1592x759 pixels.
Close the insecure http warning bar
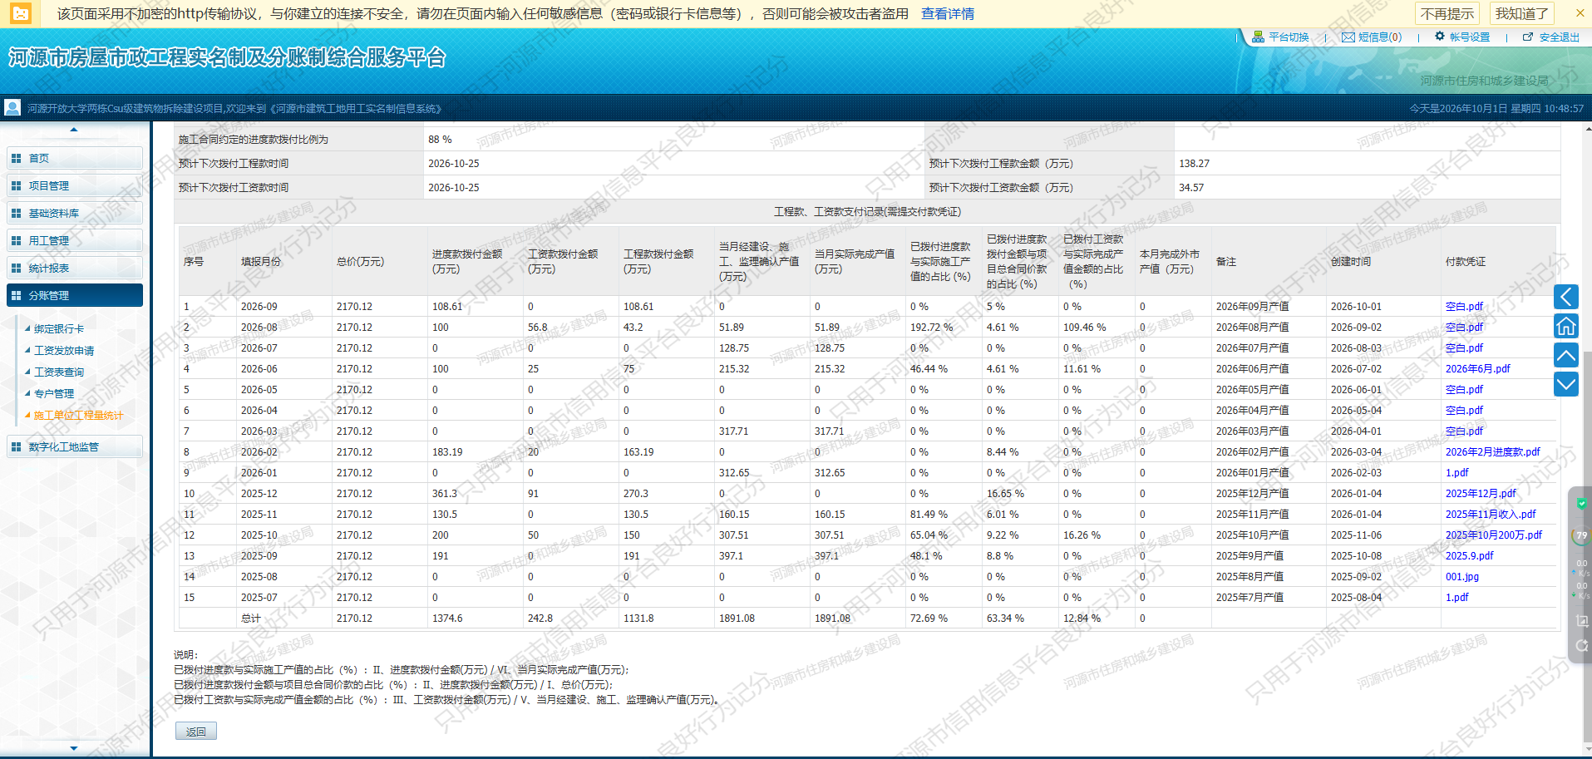pos(1580,13)
